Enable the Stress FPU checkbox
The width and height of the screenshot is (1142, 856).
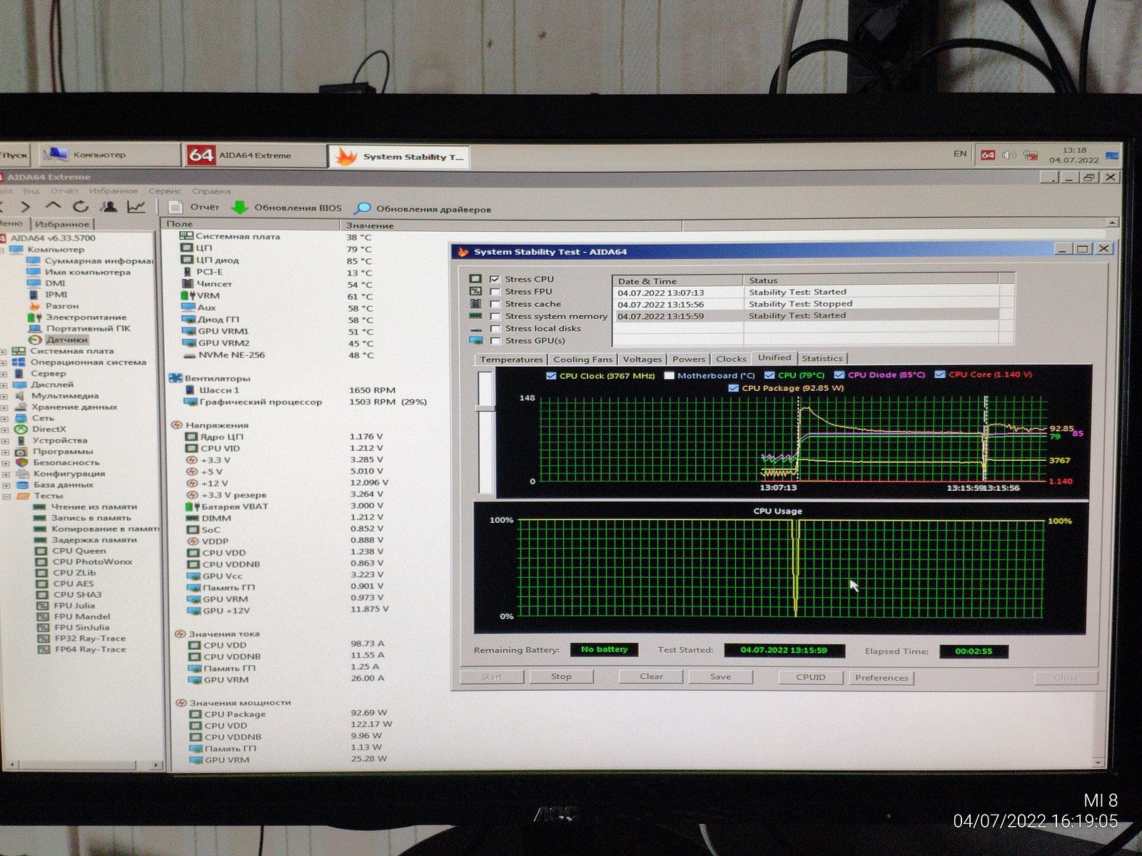pos(495,292)
